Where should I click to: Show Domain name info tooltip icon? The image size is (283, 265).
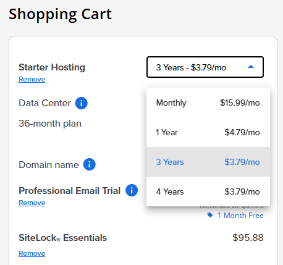pos(89,164)
